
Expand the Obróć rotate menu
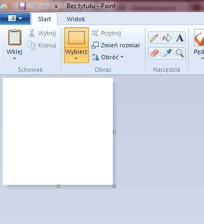107,57
